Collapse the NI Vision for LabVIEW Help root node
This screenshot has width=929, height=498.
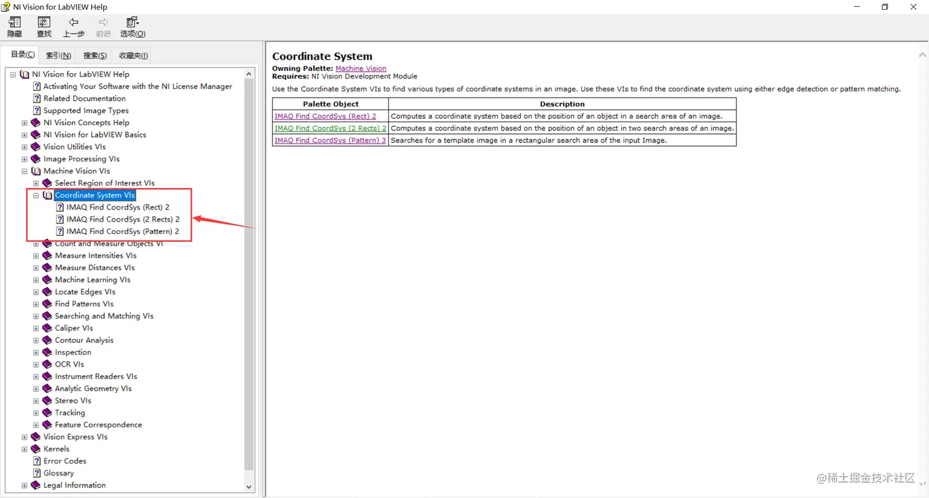[x=13, y=74]
